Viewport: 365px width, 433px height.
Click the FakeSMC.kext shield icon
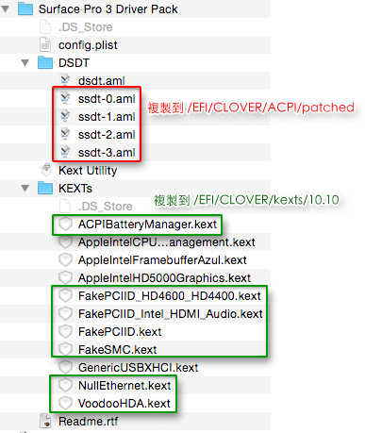coord(65,350)
